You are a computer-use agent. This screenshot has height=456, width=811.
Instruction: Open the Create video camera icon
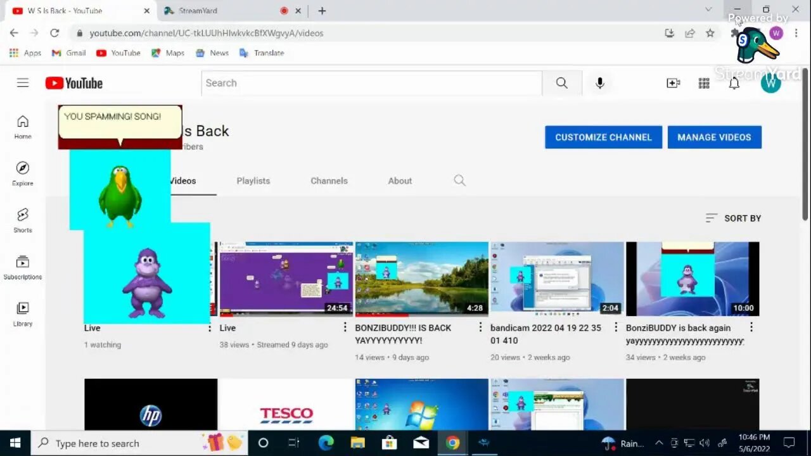point(673,83)
